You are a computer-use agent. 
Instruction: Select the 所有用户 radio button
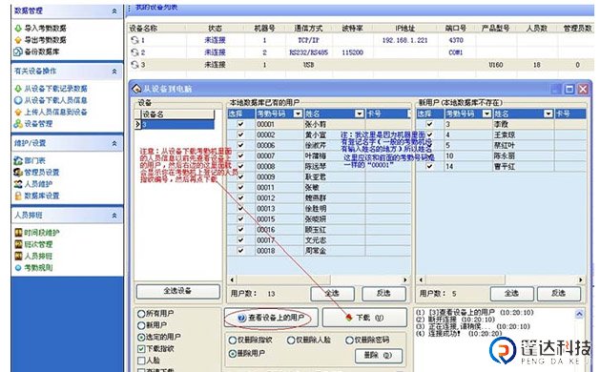click(x=141, y=314)
